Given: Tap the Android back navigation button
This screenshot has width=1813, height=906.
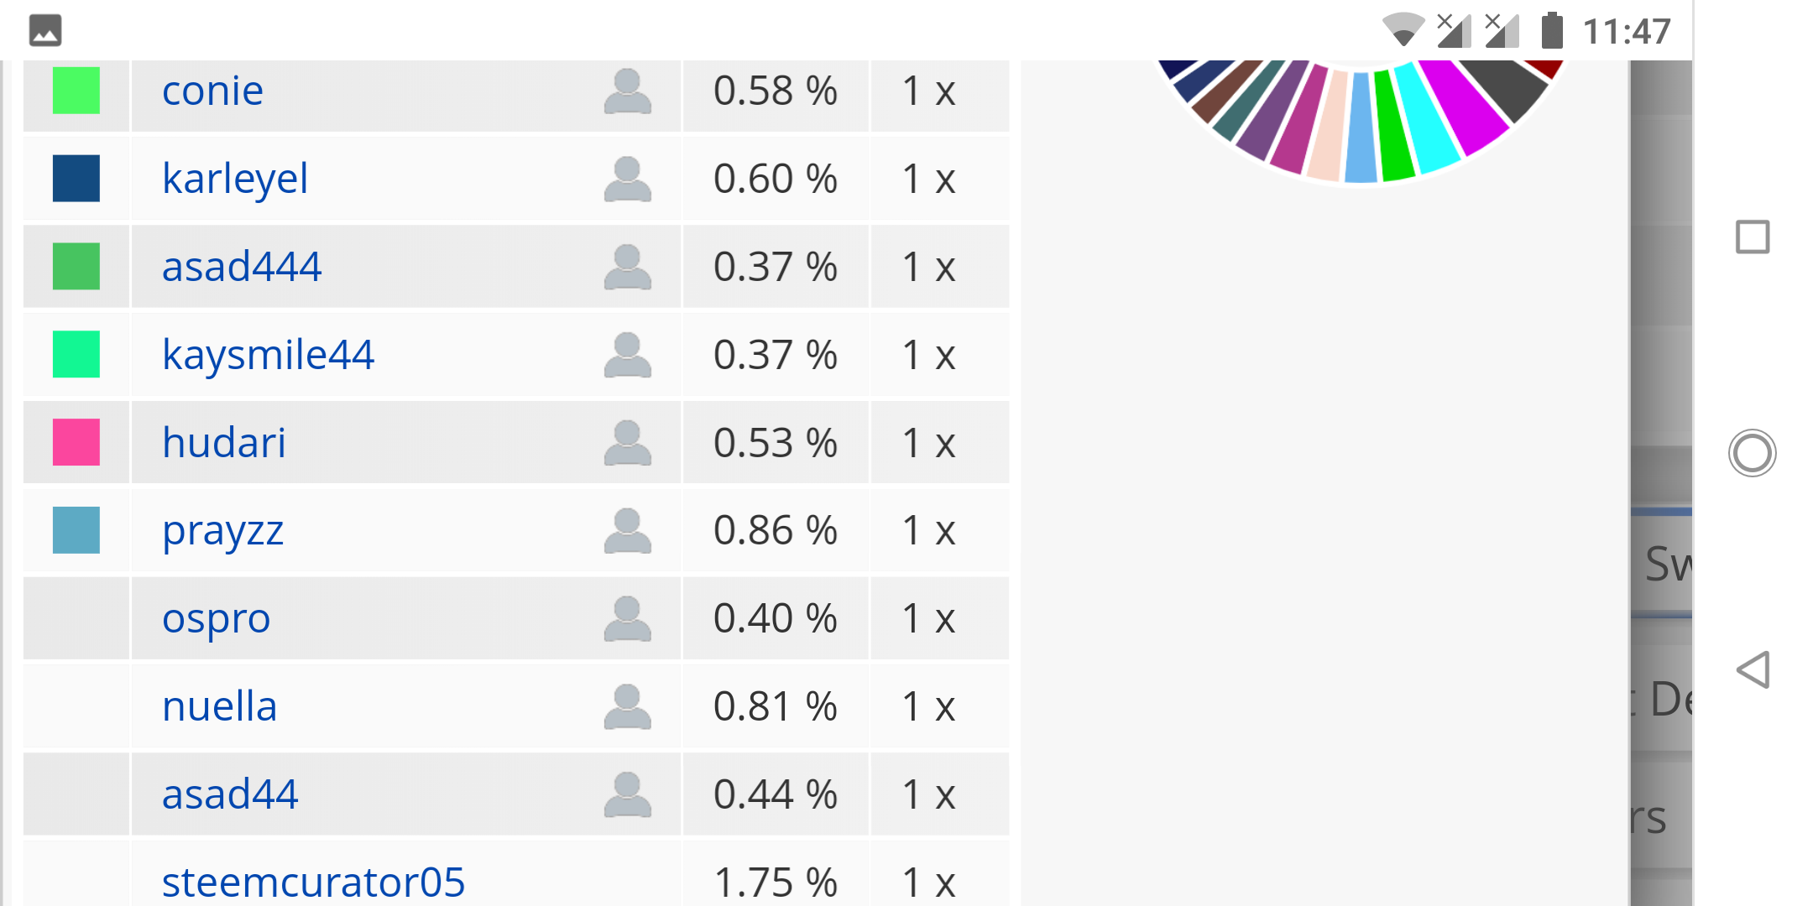Looking at the screenshot, I should click(1753, 669).
